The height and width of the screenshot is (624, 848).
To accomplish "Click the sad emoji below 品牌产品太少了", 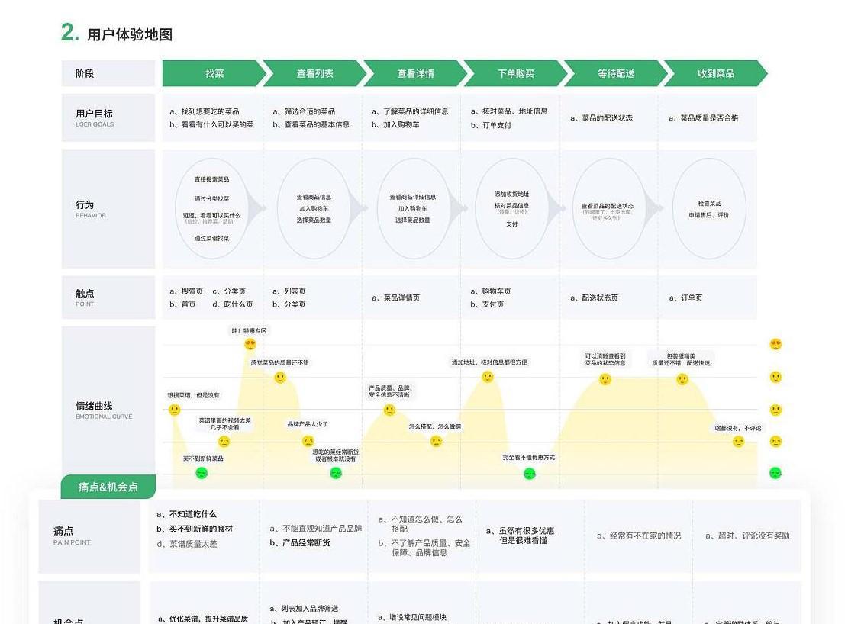I will point(308,441).
